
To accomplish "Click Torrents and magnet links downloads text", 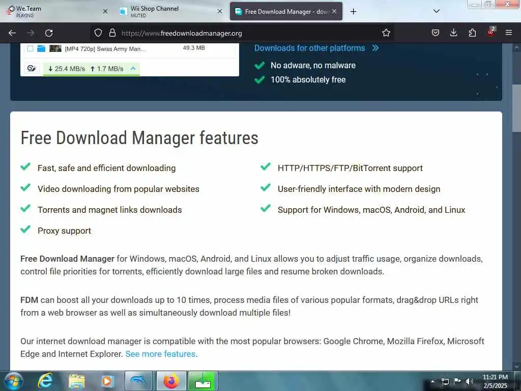I will tap(110, 210).
